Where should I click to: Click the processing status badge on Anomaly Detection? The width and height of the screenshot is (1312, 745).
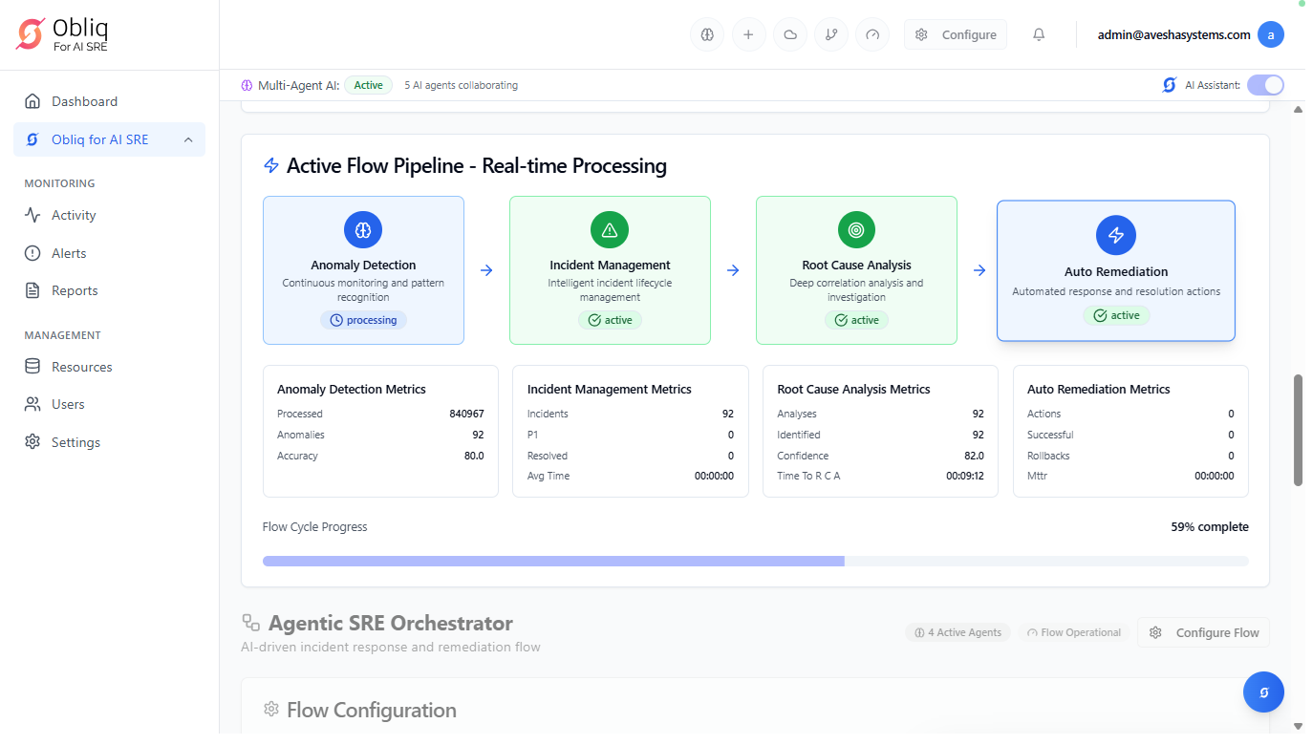363,320
